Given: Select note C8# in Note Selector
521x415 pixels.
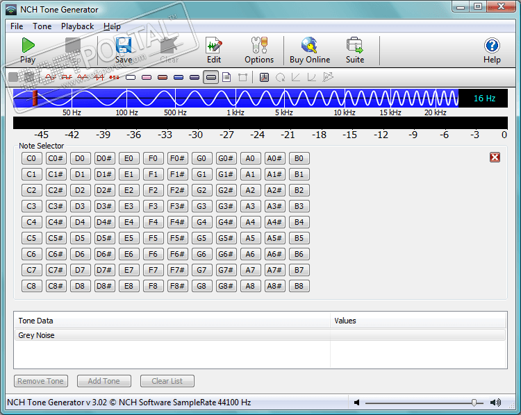Looking at the screenshot, I should coord(56,285).
